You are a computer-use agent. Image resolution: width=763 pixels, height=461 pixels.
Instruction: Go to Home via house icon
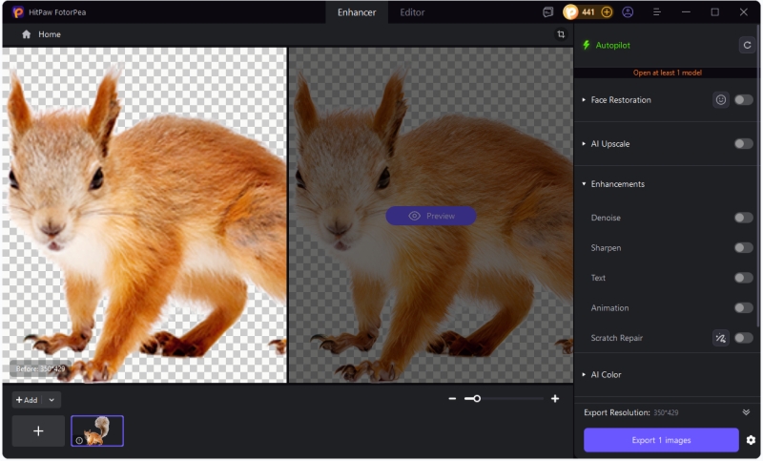(27, 34)
